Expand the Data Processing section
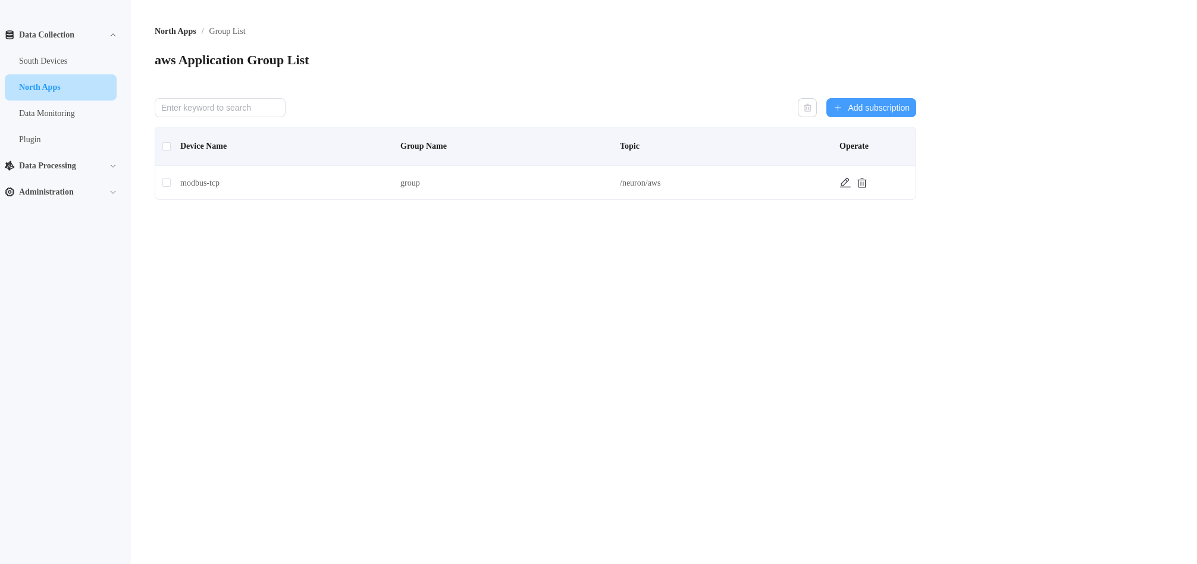1197x564 pixels. (x=113, y=165)
